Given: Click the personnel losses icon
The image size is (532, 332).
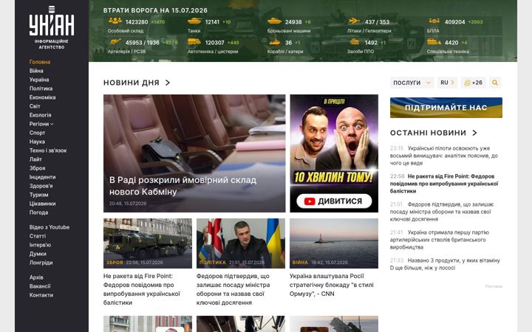Looking at the screenshot, I should [x=115, y=21].
